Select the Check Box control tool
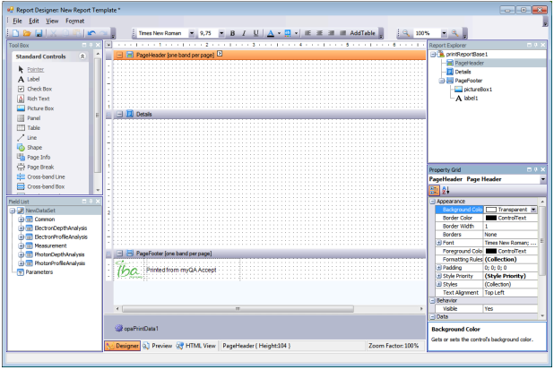This screenshot has width=554, height=370. pyautogui.click(x=39, y=89)
